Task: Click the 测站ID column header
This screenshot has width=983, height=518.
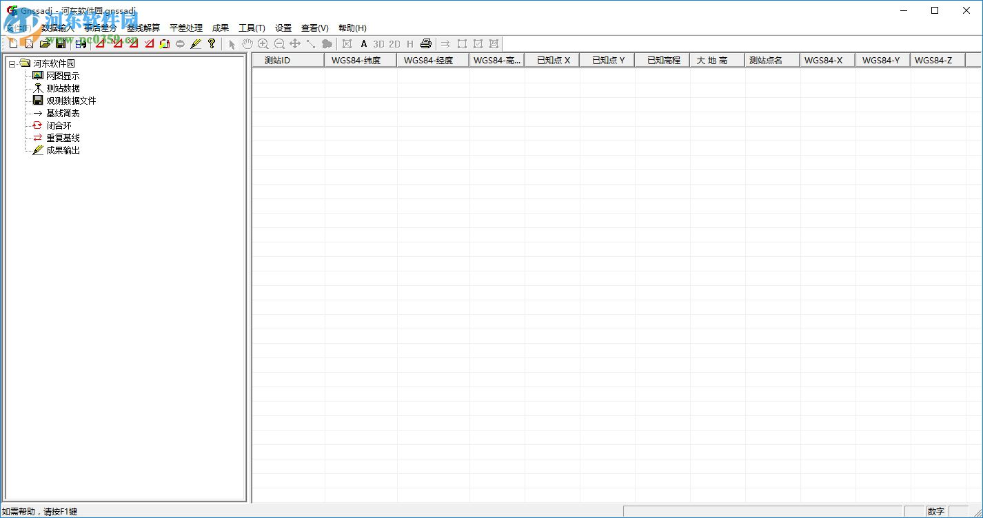Action: pyautogui.click(x=288, y=60)
